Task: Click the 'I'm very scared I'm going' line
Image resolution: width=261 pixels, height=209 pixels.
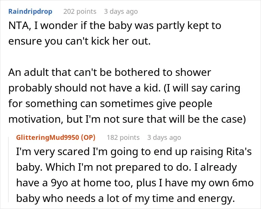Action: coord(134,152)
